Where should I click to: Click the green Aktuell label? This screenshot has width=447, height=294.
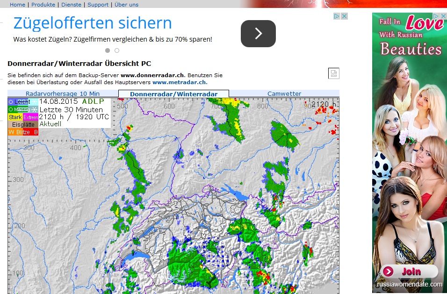50,124
